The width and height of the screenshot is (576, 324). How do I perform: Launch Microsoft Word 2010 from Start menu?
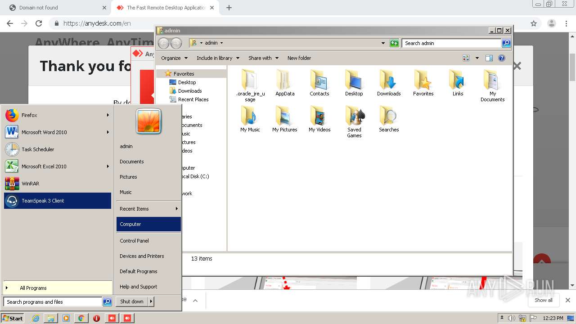pyautogui.click(x=58, y=132)
